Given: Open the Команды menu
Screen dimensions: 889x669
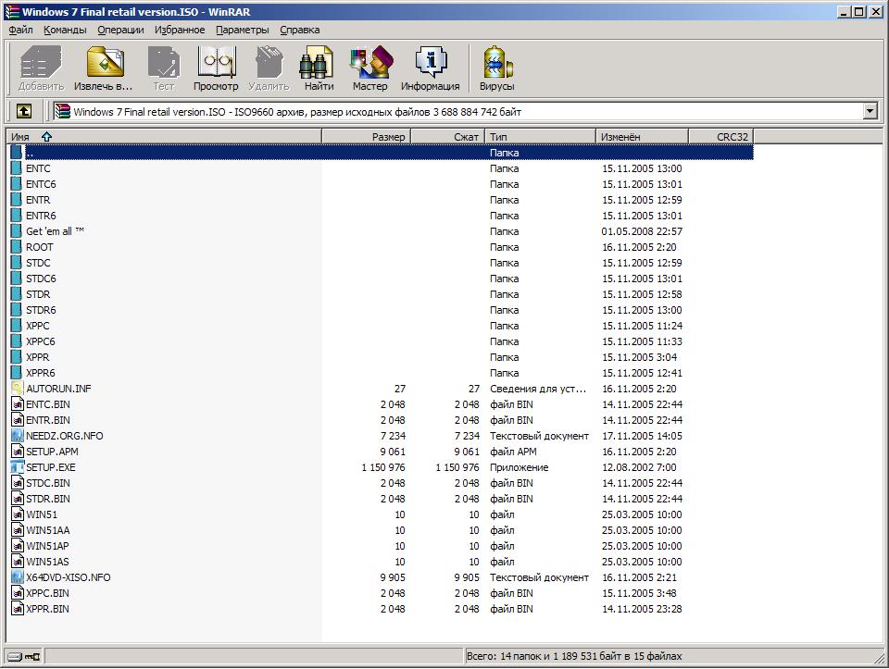Looking at the screenshot, I should 65,30.
